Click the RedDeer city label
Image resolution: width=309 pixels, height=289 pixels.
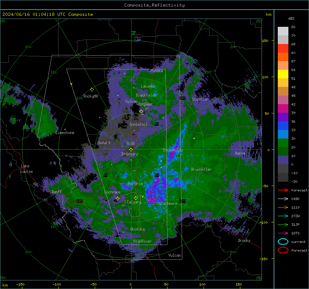(x=146, y=104)
